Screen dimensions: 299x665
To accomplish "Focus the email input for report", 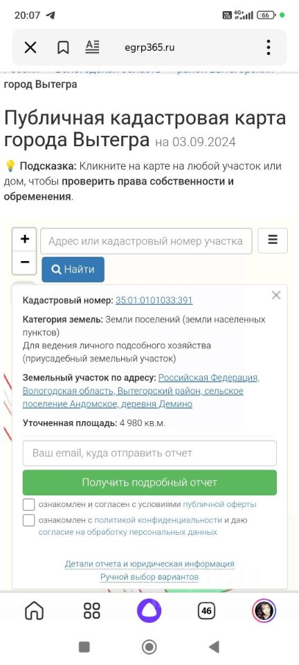I will point(149,453).
